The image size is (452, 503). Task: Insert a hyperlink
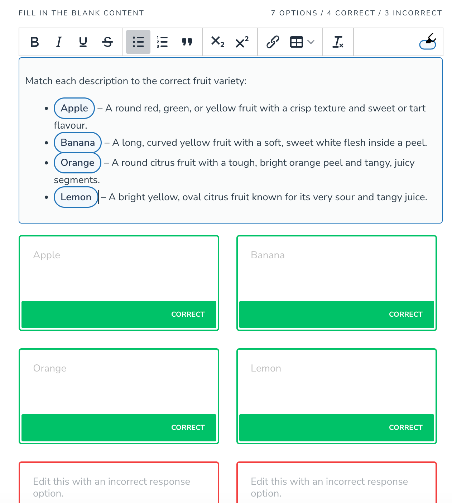click(273, 42)
